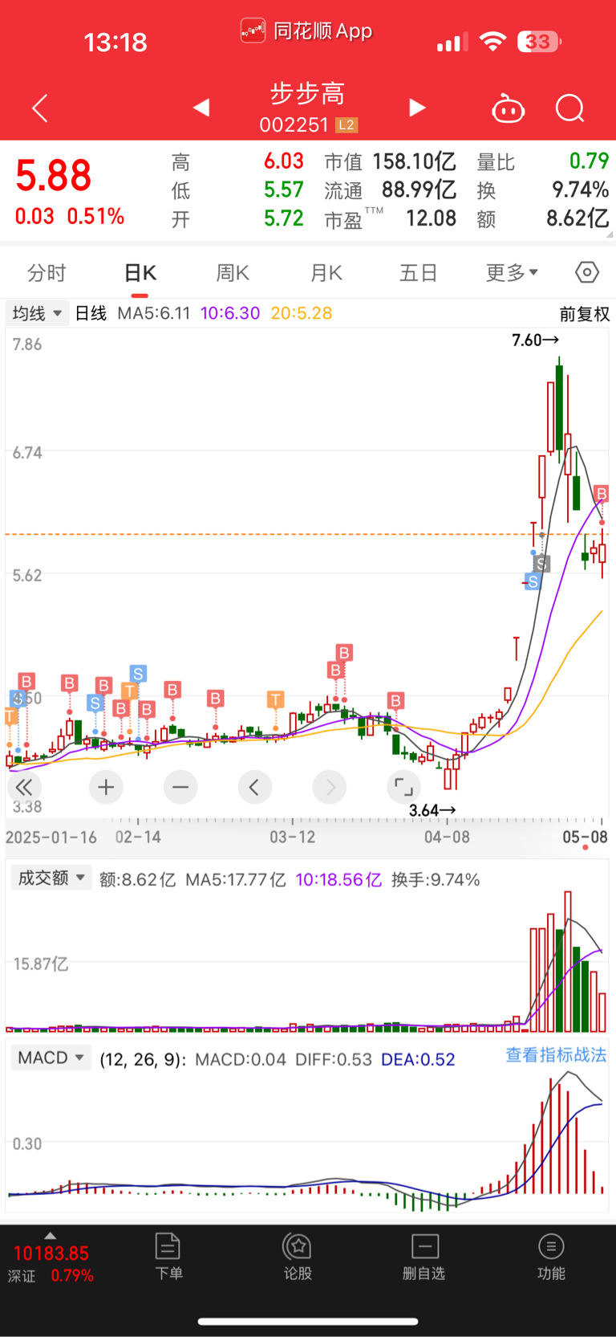The width and height of the screenshot is (616, 1337).
Task: Tap the 步步高 stock title
Action: pyautogui.click(x=307, y=94)
